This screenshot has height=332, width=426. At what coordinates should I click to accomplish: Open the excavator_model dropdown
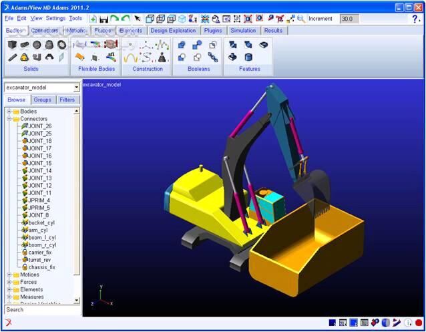point(77,88)
